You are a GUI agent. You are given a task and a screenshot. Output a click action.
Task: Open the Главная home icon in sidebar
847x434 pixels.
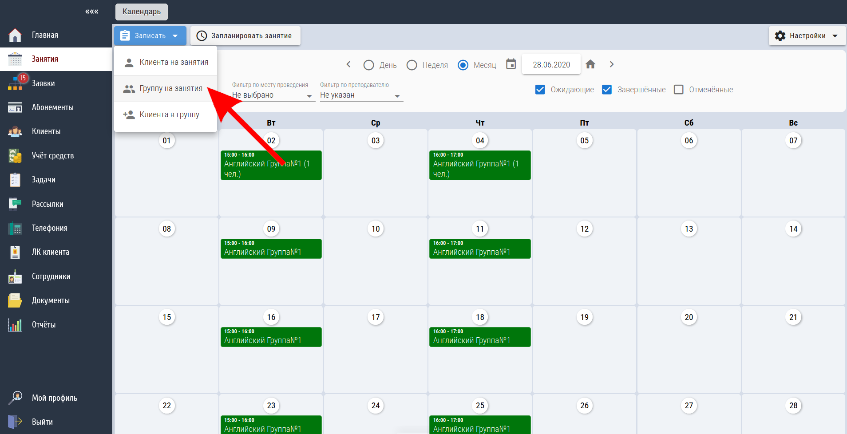tap(15, 35)
